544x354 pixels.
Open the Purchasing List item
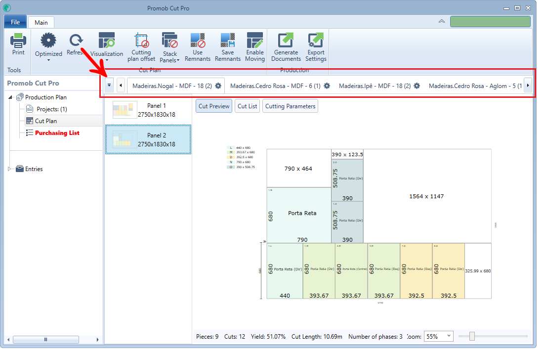pos(57,133)
